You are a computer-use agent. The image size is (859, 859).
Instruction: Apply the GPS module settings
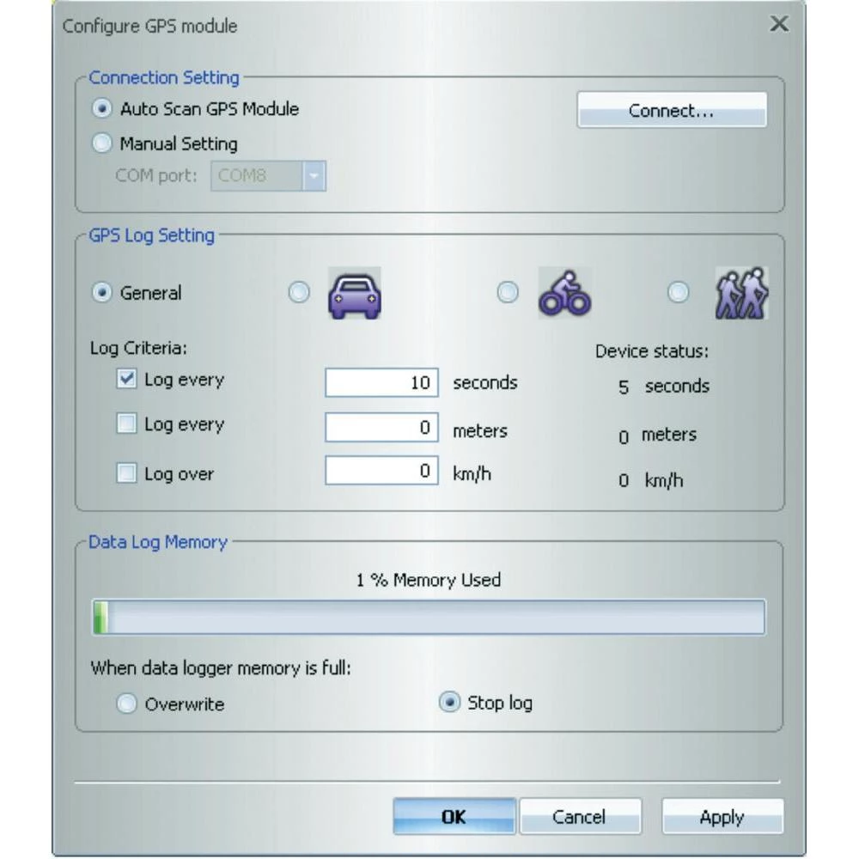tap(722, 817)
